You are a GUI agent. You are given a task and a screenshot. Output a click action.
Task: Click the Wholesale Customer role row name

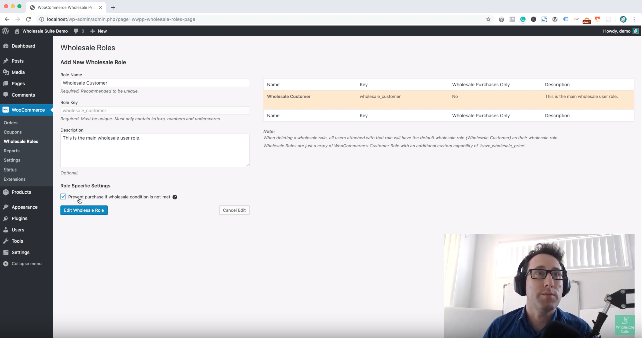(289, 96)
